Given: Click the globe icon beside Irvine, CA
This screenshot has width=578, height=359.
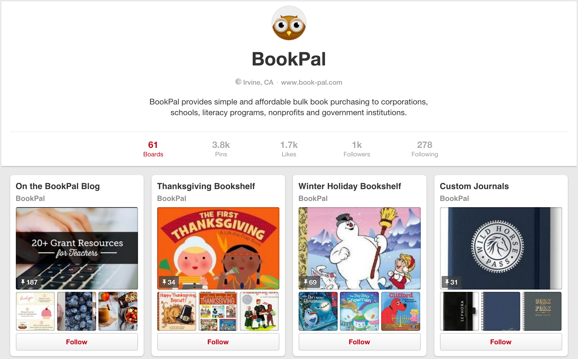Looking at the screenshot, I should tap(238, 82).
